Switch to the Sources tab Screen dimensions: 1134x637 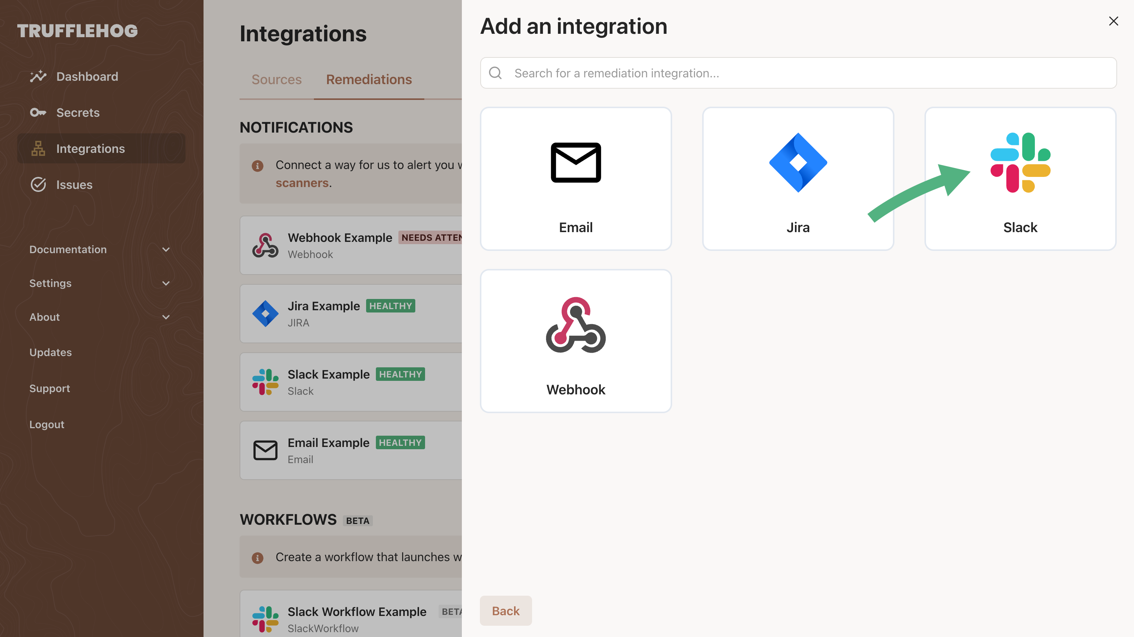pyautogui.click(x=276, y=79)
